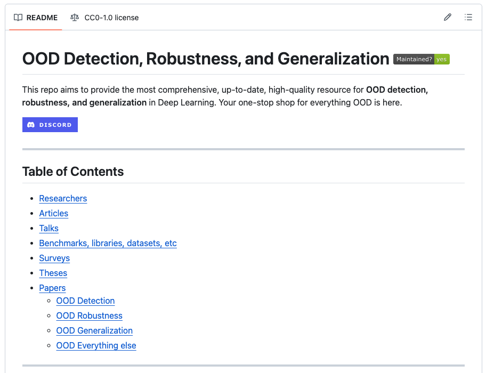Click the OOD Everything else link
This screenshot has height=373, width=486.
(96, 345)
